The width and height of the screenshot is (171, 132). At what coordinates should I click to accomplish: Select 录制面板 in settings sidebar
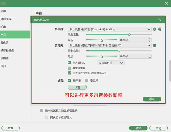click(x=15, y=19)
